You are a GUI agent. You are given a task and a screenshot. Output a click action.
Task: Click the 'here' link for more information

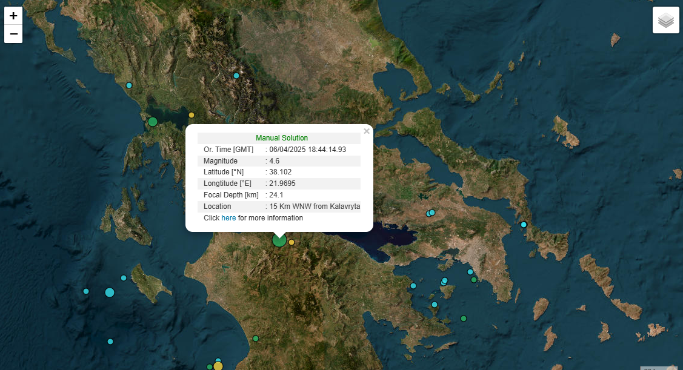tap(228, 218)
